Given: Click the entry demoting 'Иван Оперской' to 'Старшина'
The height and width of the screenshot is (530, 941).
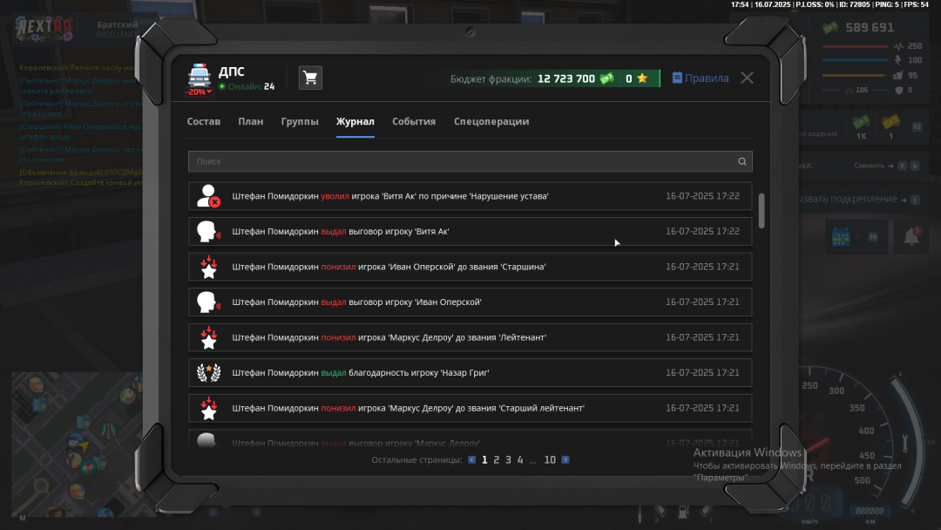Looking at the screenshot, I should click(x=470, y=267).
